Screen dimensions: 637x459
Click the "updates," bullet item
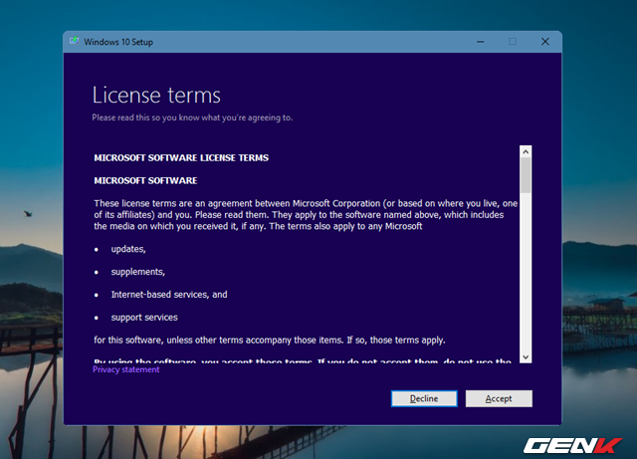128,249
